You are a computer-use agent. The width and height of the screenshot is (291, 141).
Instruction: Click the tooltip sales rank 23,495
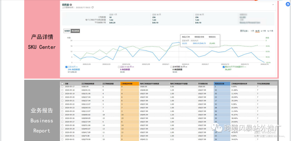click(212, 43)
